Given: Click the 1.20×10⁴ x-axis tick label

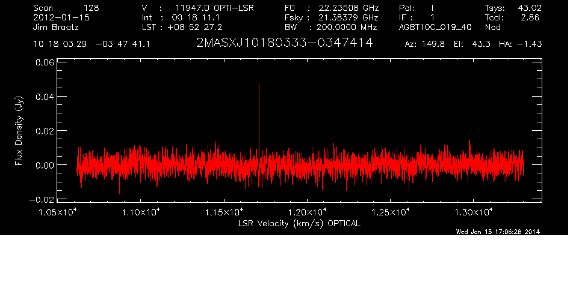Looking at the screenshot, I should 307,212.
